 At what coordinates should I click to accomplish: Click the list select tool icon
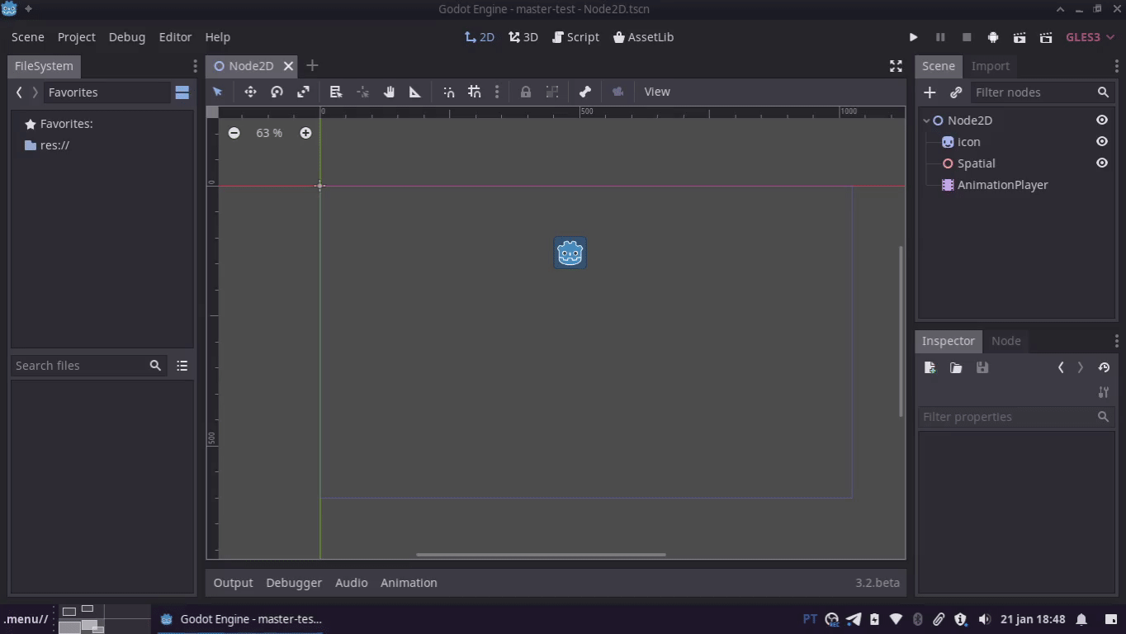[336, 92]
